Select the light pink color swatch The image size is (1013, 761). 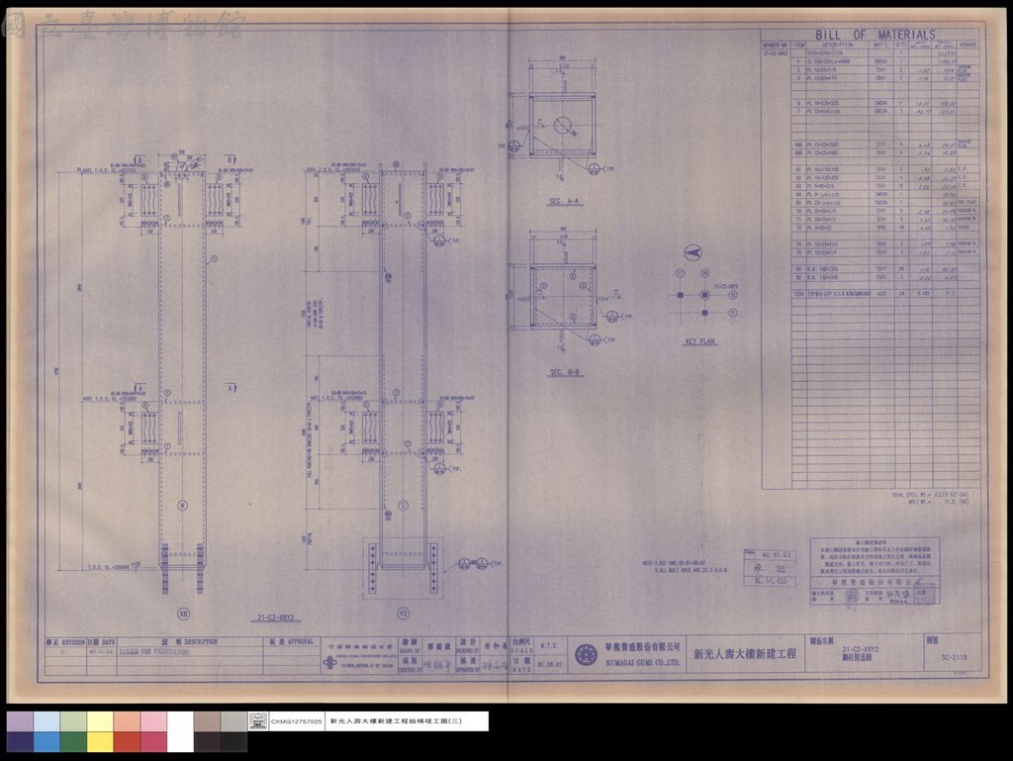pos(153,721)
